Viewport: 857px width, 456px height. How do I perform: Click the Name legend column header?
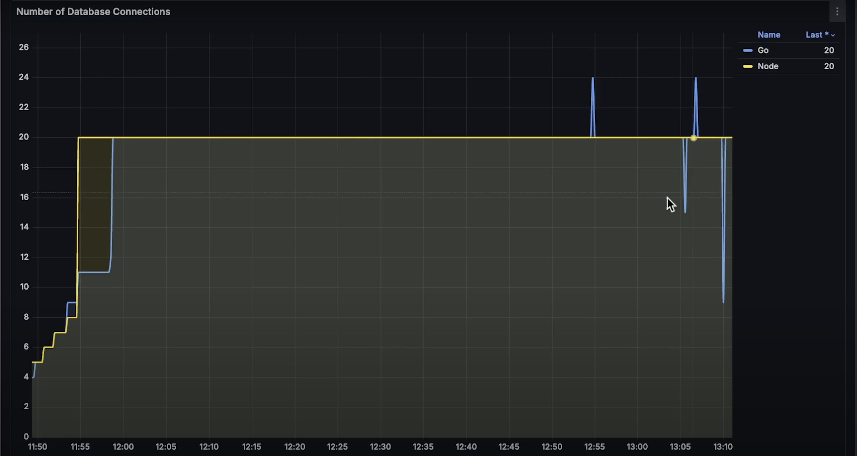point(769,35)
